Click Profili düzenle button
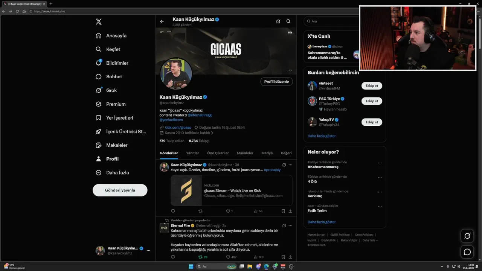 click(276, 82)
